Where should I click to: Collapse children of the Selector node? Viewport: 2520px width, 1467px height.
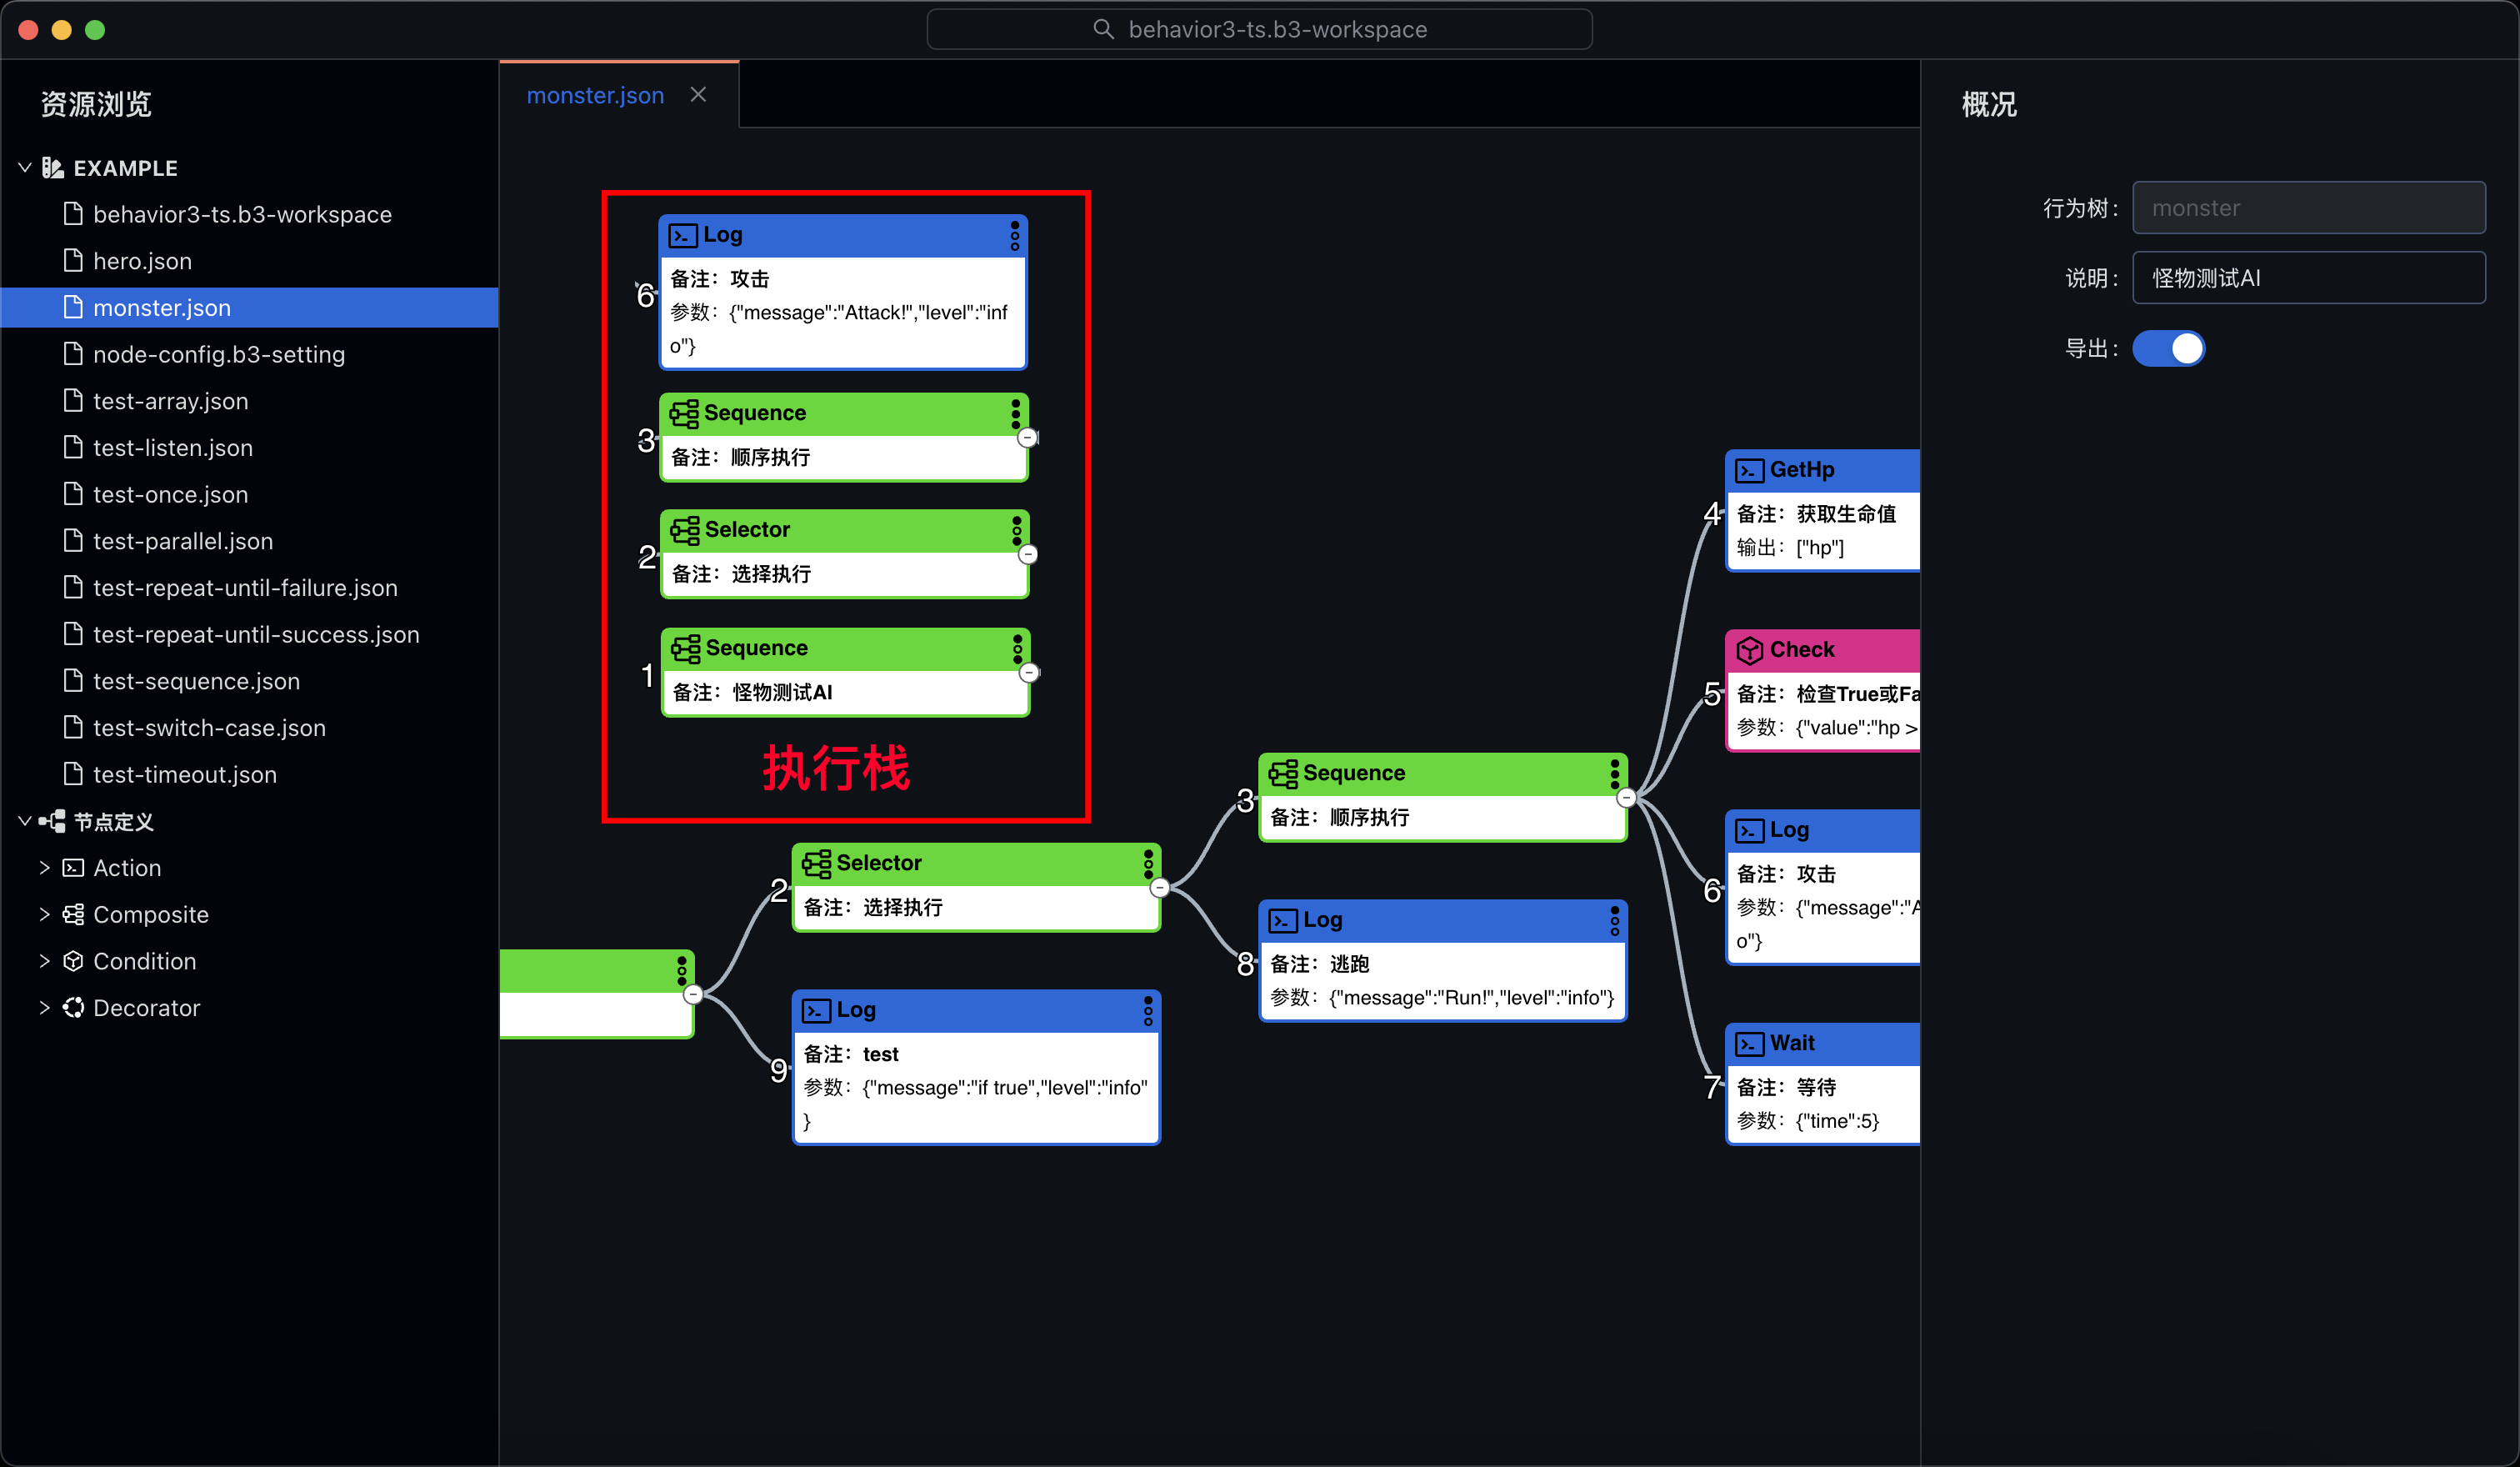(1159, 888)
